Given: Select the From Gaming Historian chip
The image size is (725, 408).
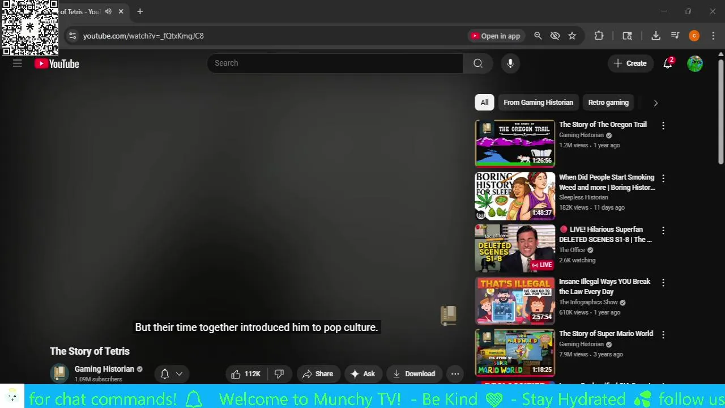Looking at the screenshot, I should [x=538, y=103].
